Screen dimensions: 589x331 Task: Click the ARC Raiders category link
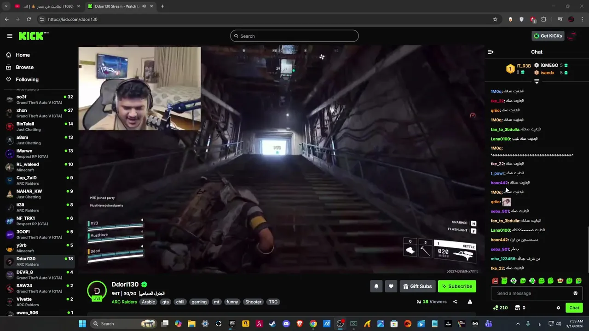[124, 302]
